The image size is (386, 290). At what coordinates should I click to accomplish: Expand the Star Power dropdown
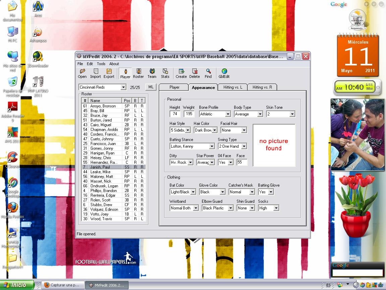[x=212, y=162]
